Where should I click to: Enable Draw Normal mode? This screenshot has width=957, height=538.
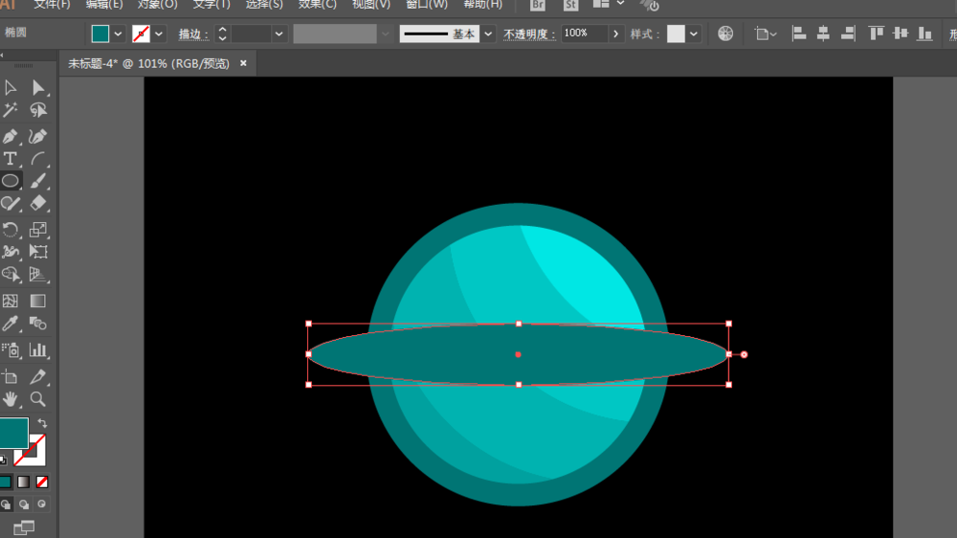coord(6,504)
